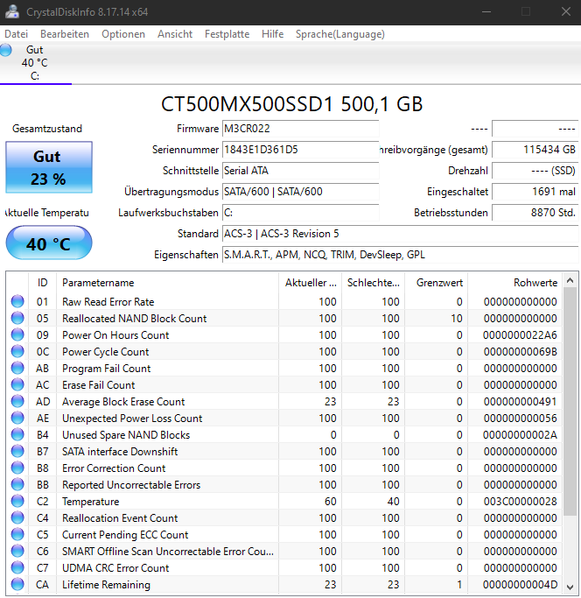Click the Eingeschaltet value 1691 mal
The image size is (581, 598).
click(535, 192)
